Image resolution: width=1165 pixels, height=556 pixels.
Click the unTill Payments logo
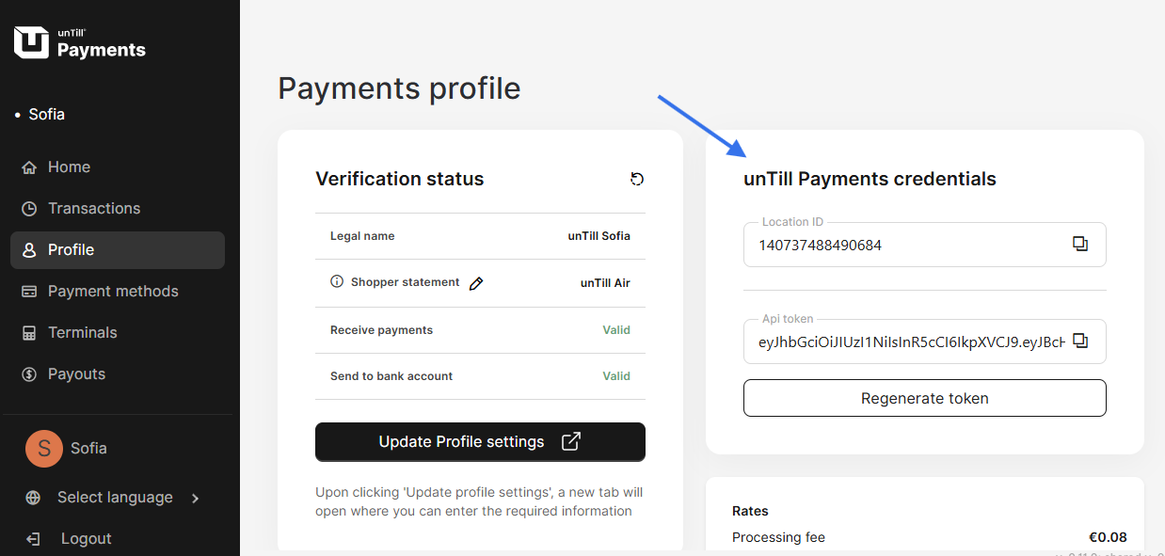[x=80, y=42]
